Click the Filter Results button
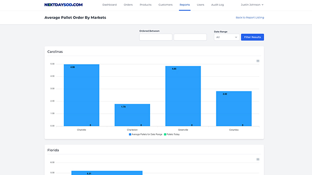 pyautogui.click(x=253, y=37)
